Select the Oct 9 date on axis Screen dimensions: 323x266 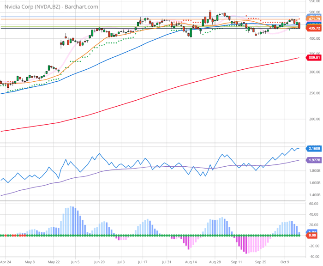(286, 261)
